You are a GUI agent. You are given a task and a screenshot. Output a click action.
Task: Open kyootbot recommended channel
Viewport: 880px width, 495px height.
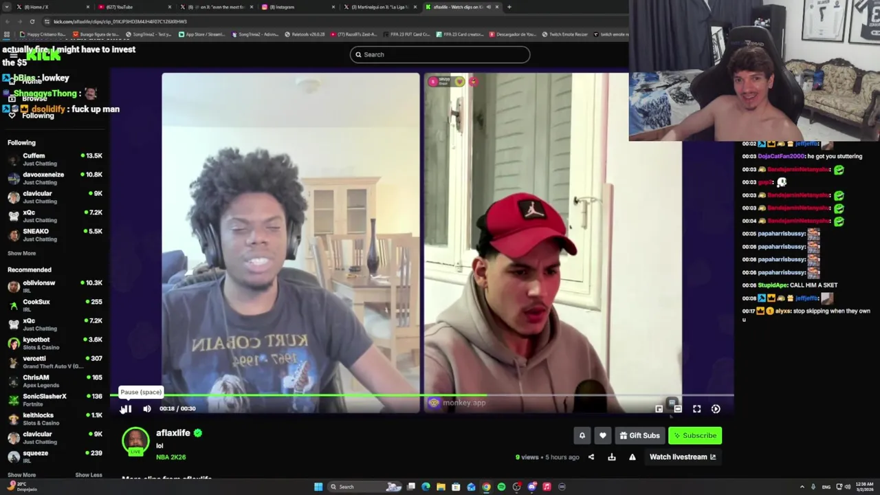(56, 343)
